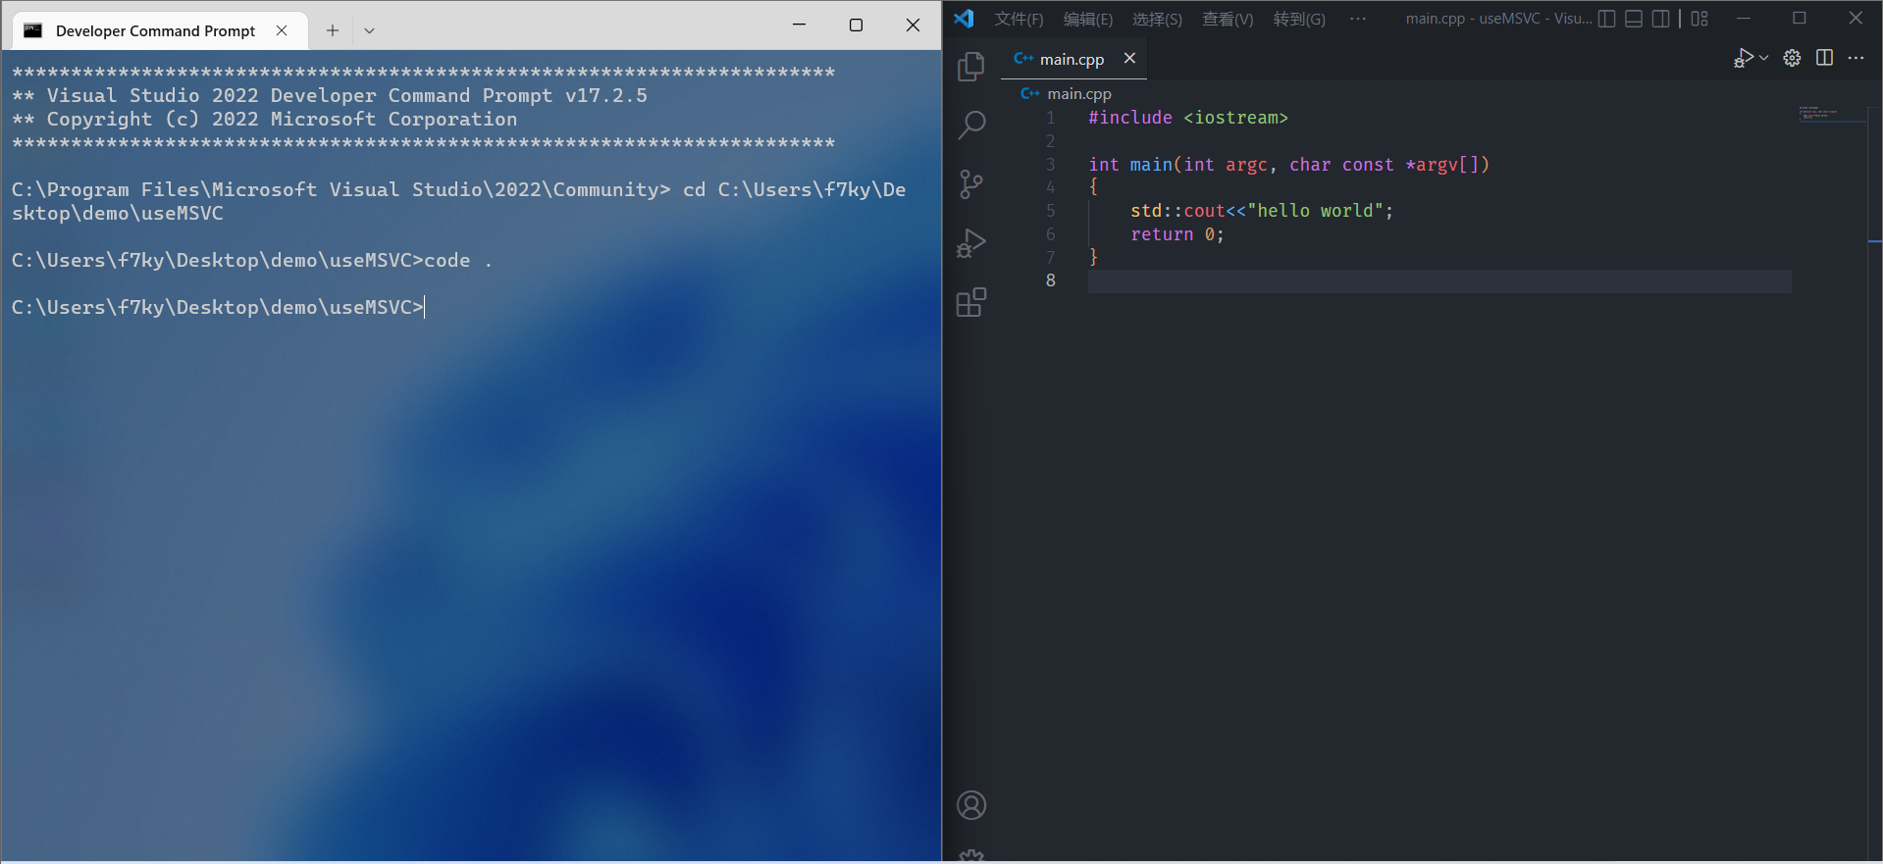Click the "hello world" string literal
The image size is (1883, 864).
[x=1315, y=211]
